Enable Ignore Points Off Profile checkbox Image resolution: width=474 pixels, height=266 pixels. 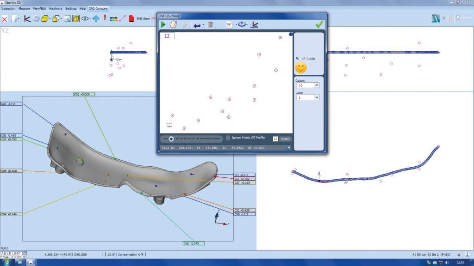(x=228, y=138)
